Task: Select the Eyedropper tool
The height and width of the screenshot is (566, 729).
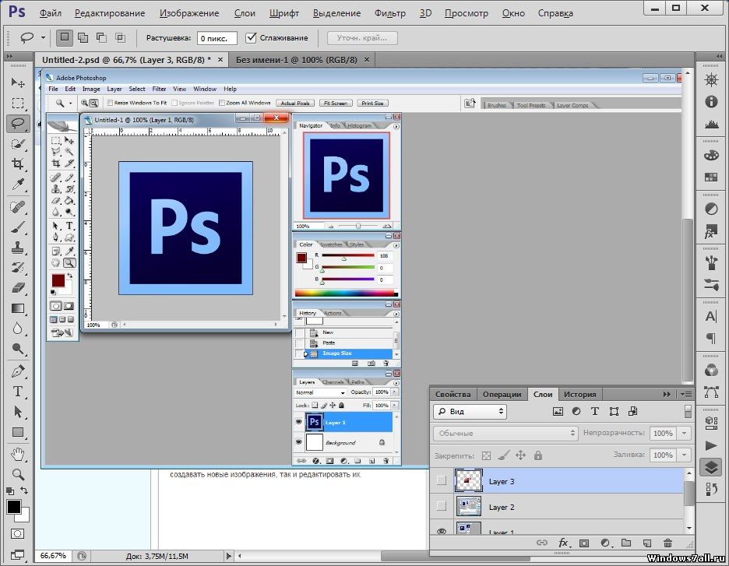Action: (x=18, y=185)
